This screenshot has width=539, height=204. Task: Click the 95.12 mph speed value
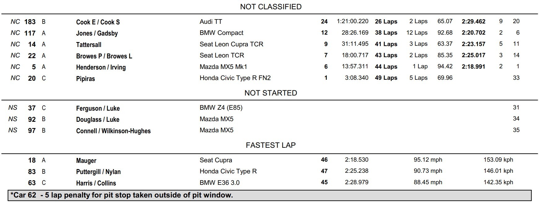coord(428,160)
